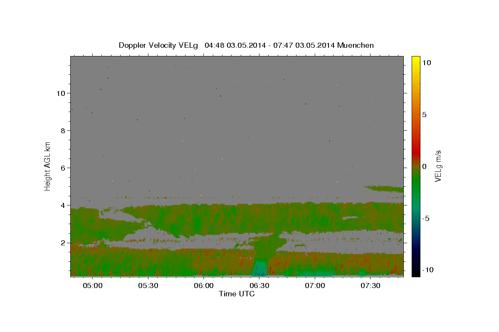Click the 06:30 time tick label
499x332 pixels.
point(259,286)
